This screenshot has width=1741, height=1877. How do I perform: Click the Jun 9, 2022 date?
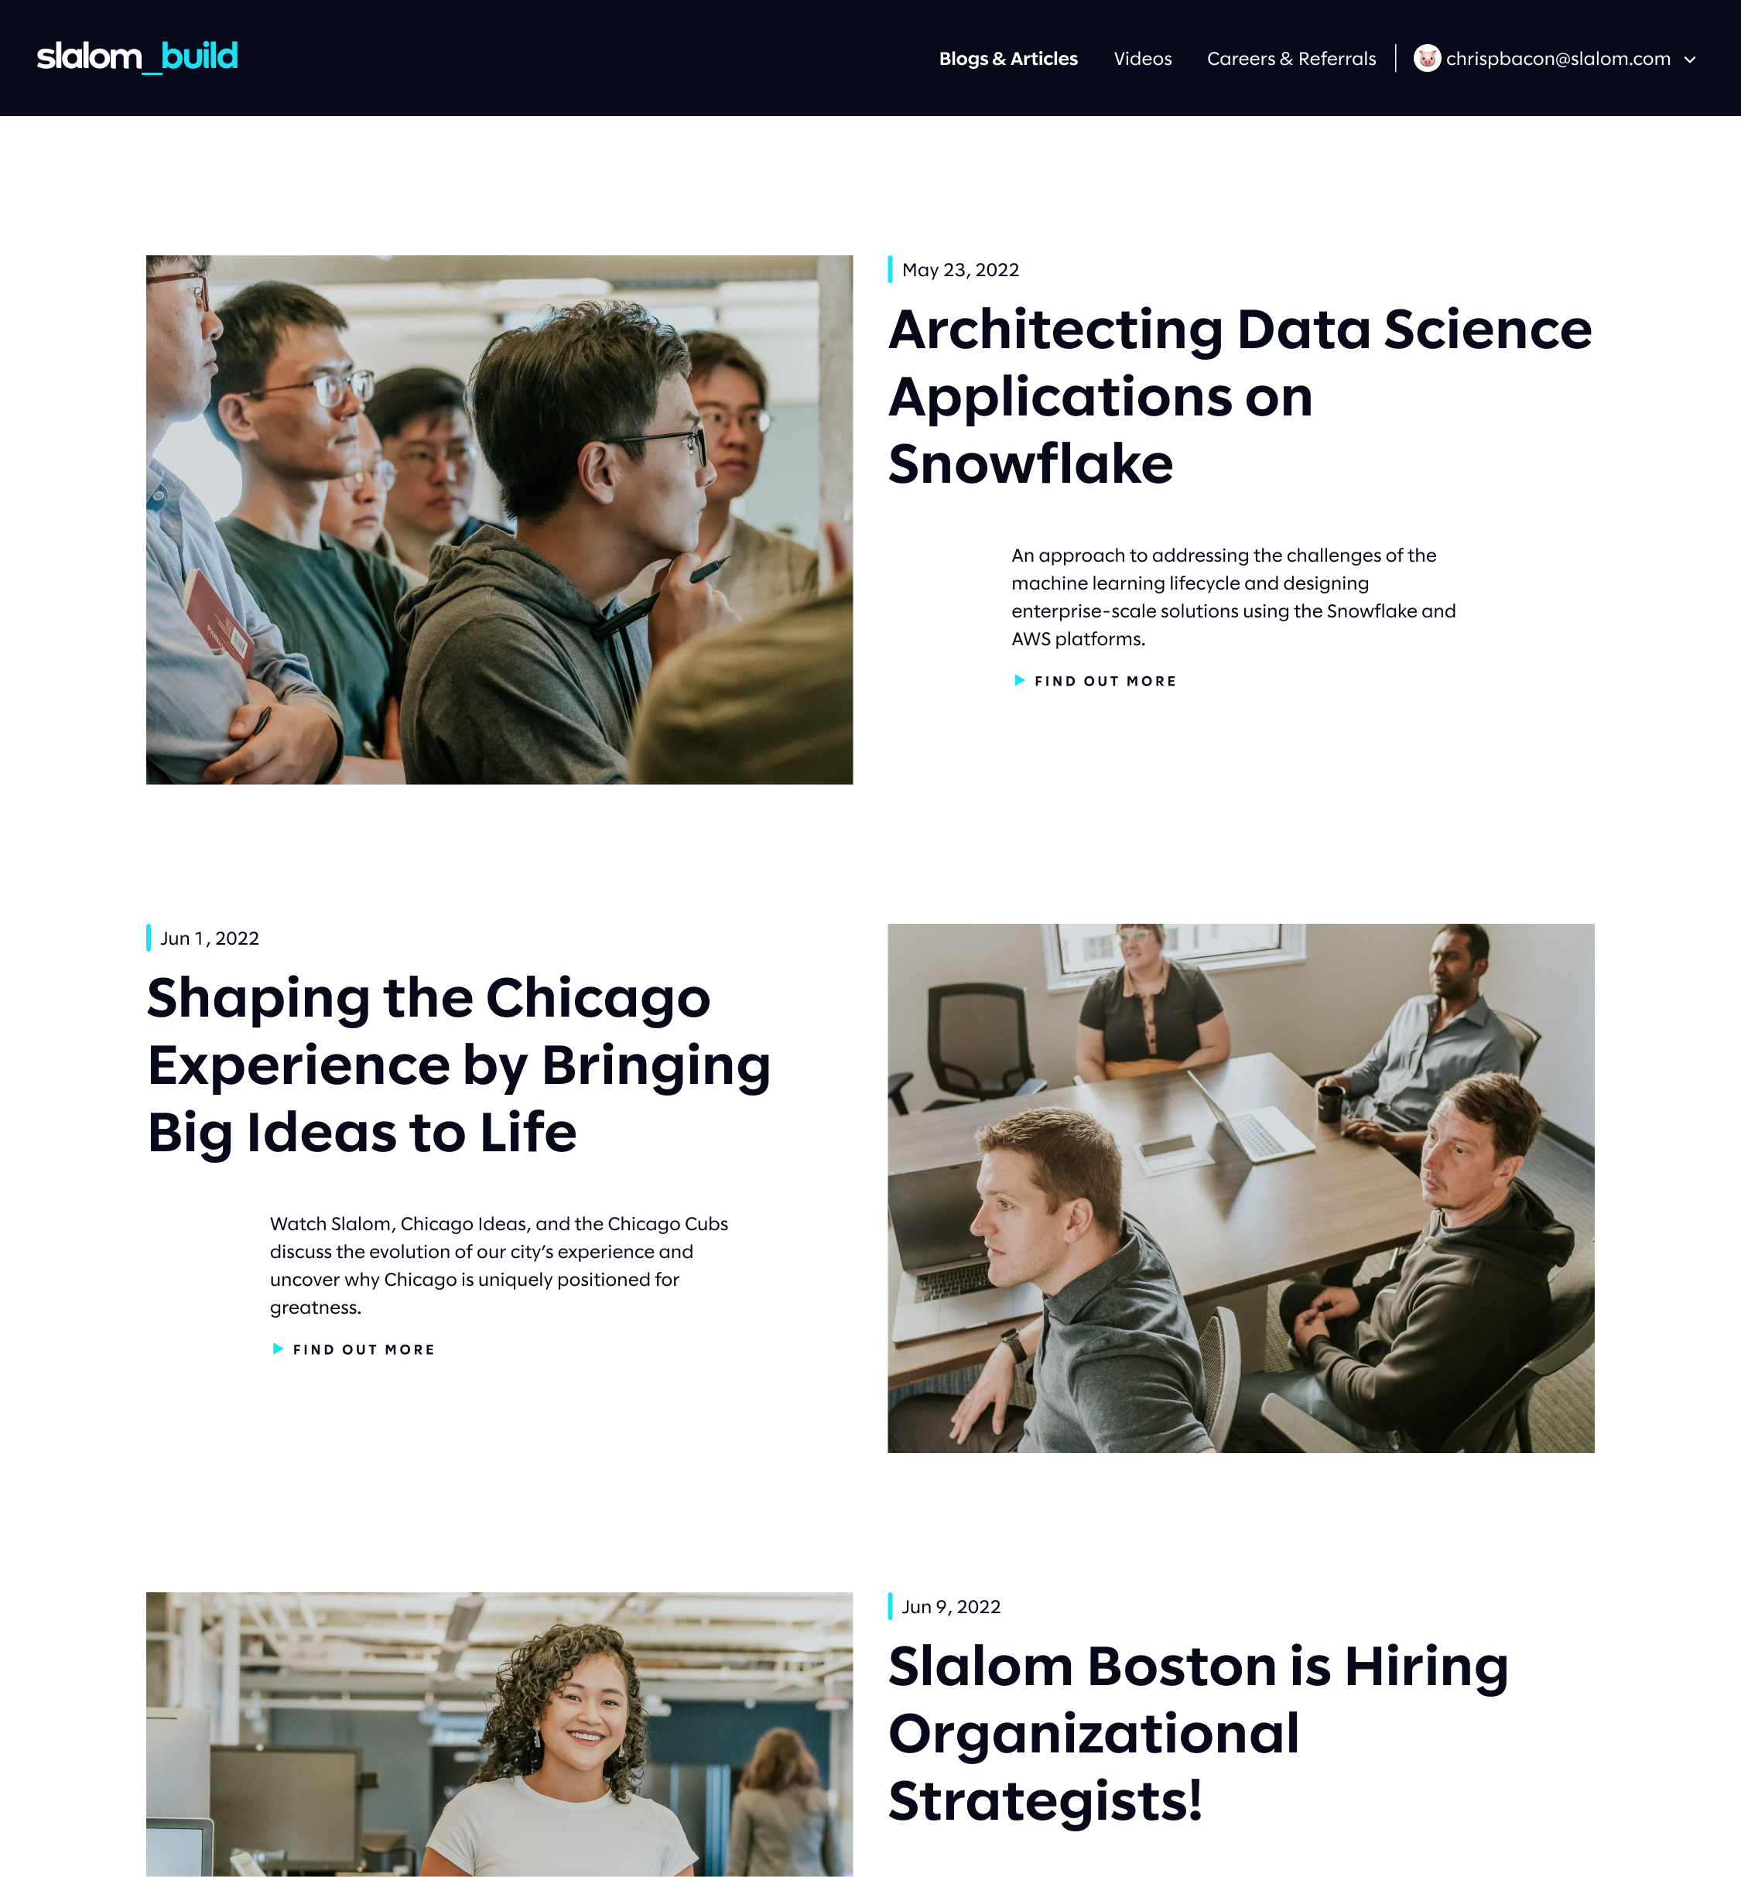coord(950,1608)
